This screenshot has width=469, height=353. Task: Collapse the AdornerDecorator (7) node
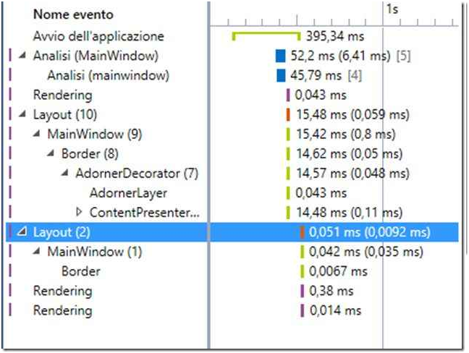65,173
